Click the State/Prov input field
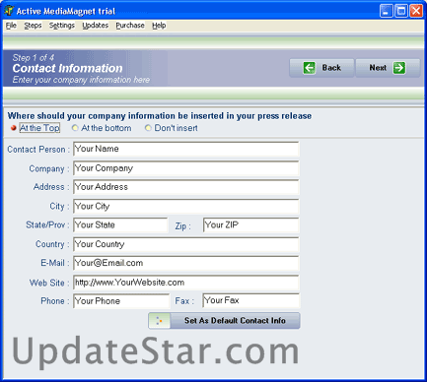 point(120,225)
